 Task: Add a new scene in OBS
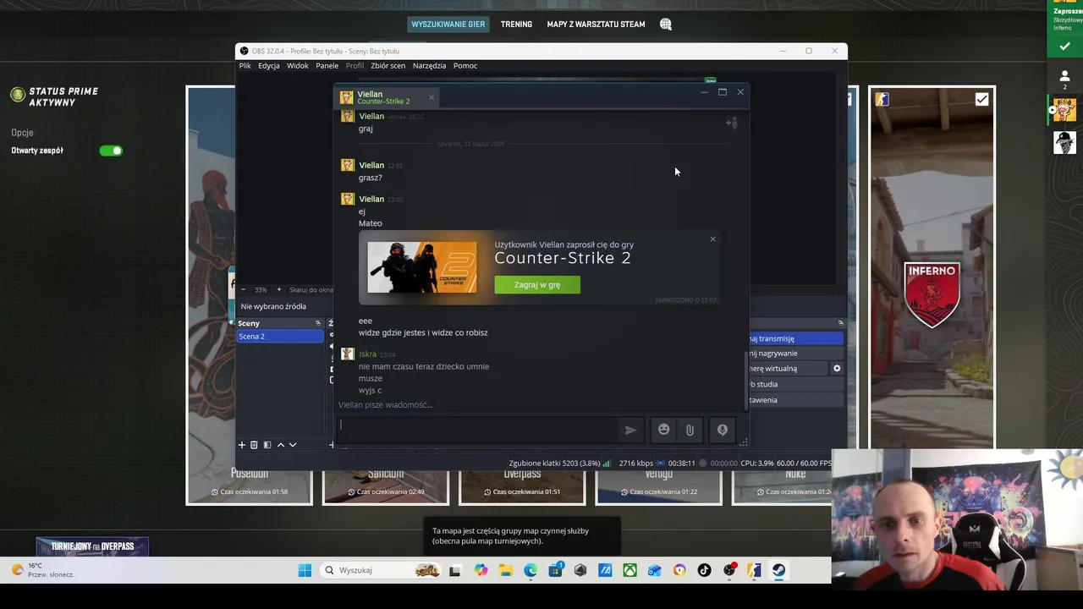coord(242,445)
